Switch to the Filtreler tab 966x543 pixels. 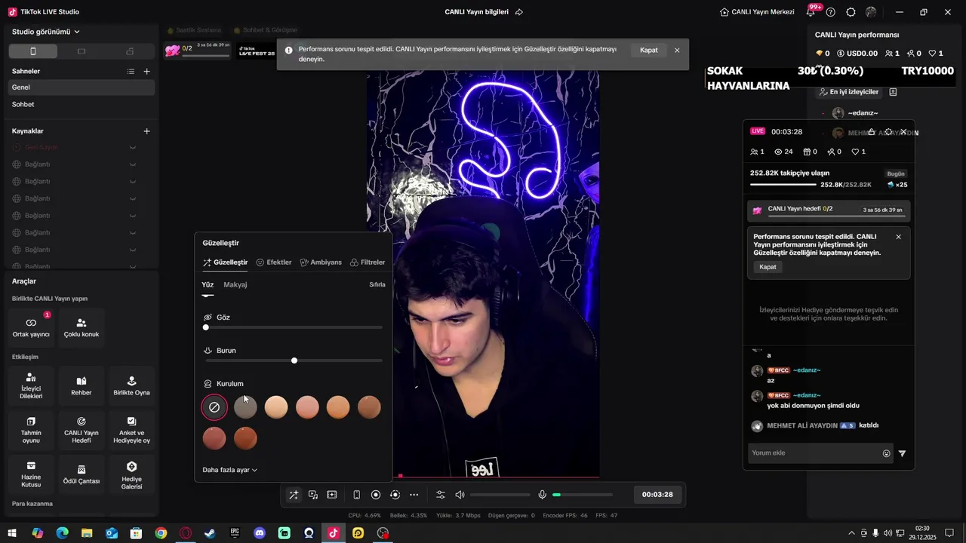[x=368, y=262]
